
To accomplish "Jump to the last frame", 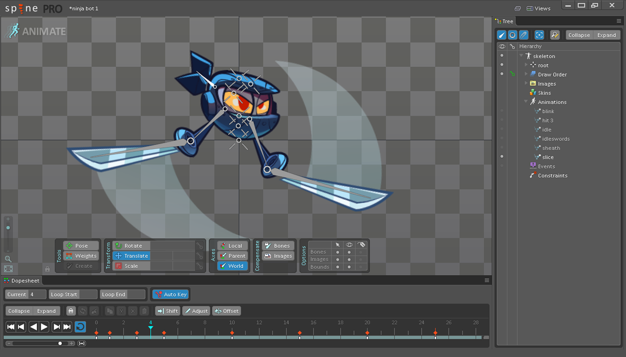I will tap(67, 327).
